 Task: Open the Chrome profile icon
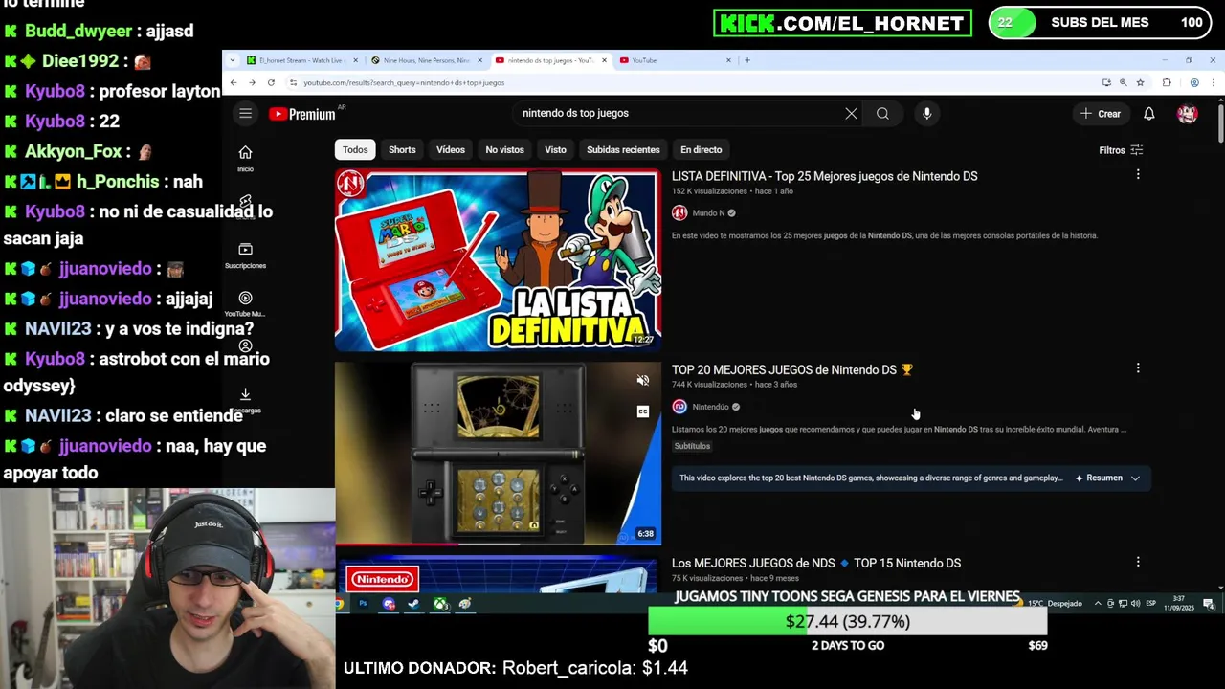pos(1193,83)
